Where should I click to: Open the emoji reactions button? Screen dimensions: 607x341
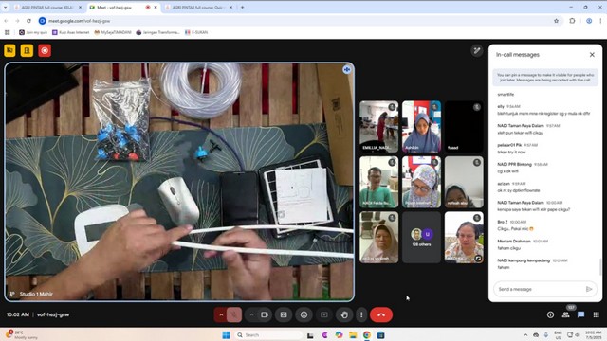tap(303, 314)
